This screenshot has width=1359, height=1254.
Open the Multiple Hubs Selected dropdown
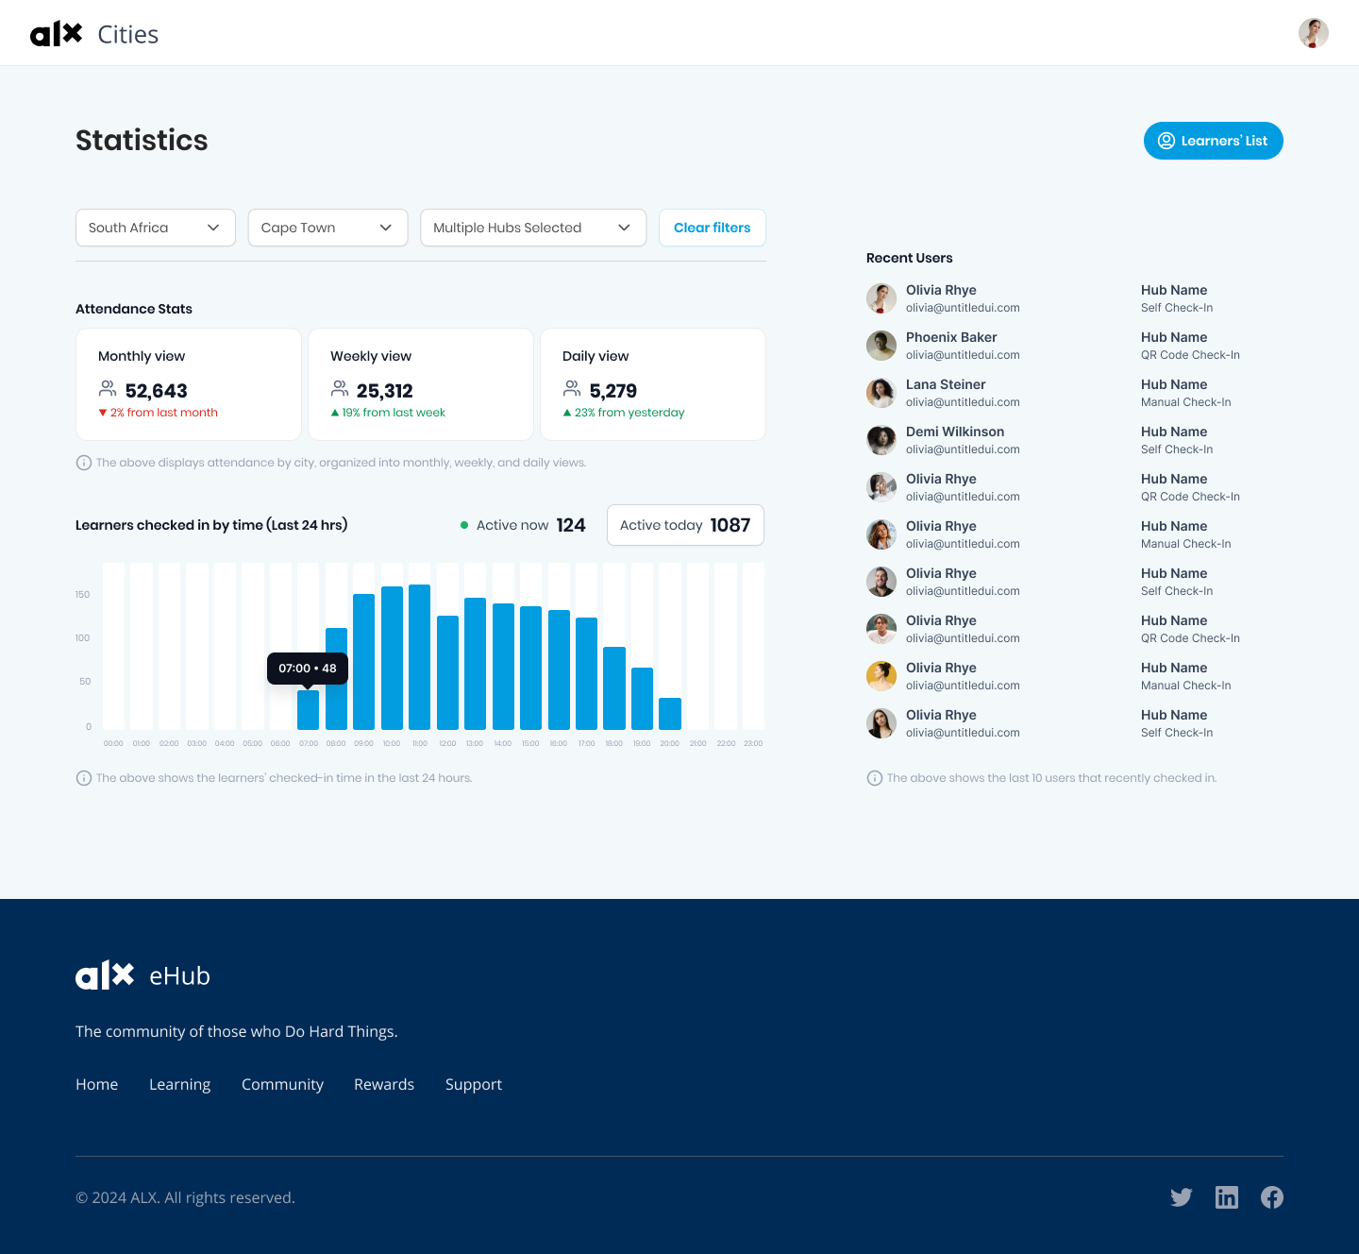533,228
